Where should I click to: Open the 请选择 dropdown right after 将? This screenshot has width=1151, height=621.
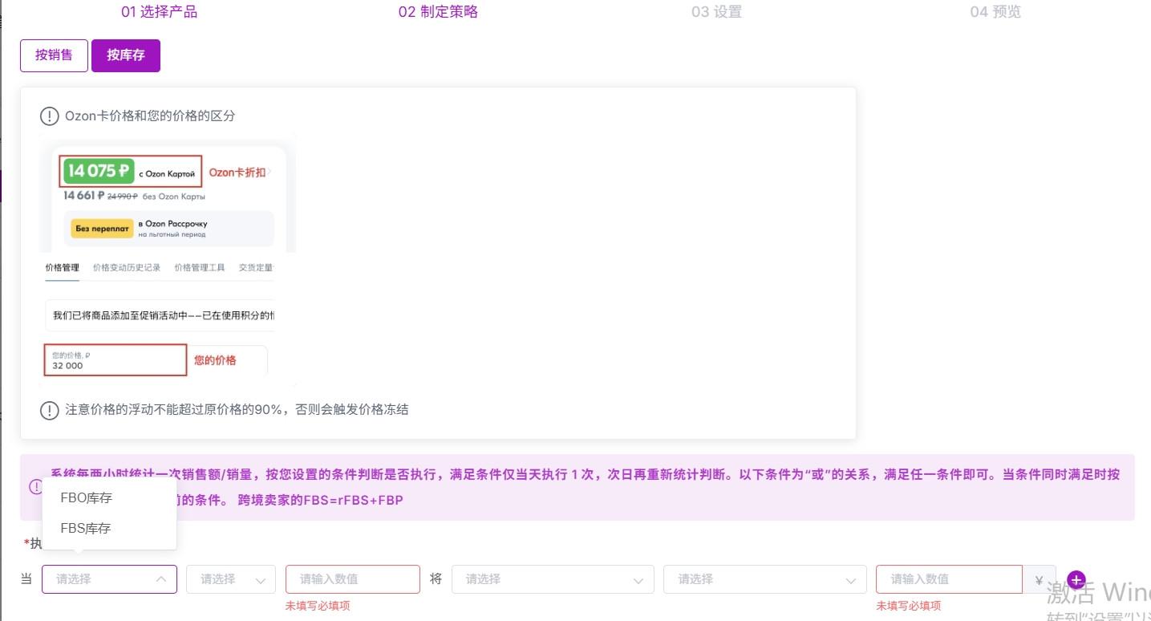tap(553, 579)
